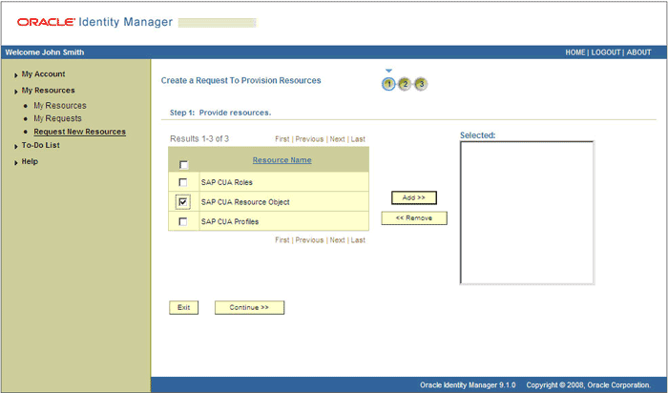Click the Welcome John Smith text
Viewport: 668px width, 393px height.
(45, 52)
